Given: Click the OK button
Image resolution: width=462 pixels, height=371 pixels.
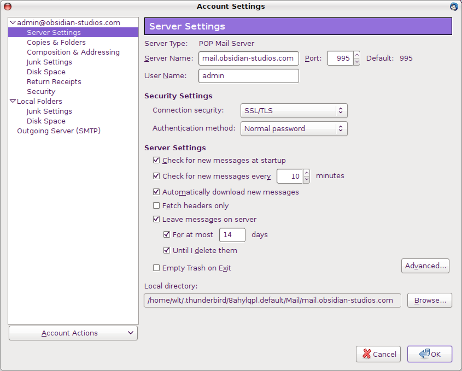Looking at the screenshot, I should click(x=430, y=354).
